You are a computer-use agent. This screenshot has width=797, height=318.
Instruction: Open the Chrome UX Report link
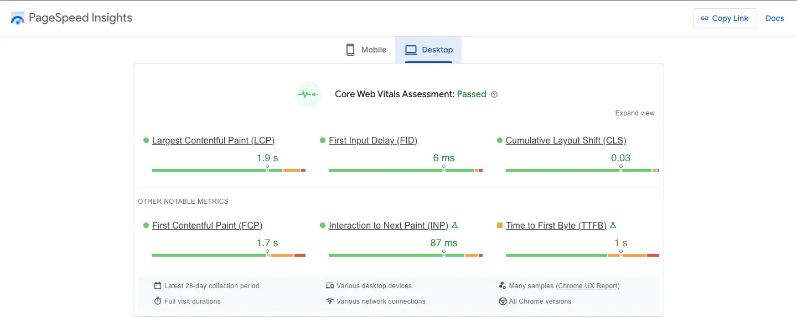588,286
